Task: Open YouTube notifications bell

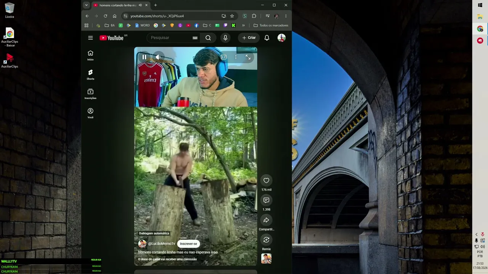Action: pyautogui.click(x=267, y=38)
